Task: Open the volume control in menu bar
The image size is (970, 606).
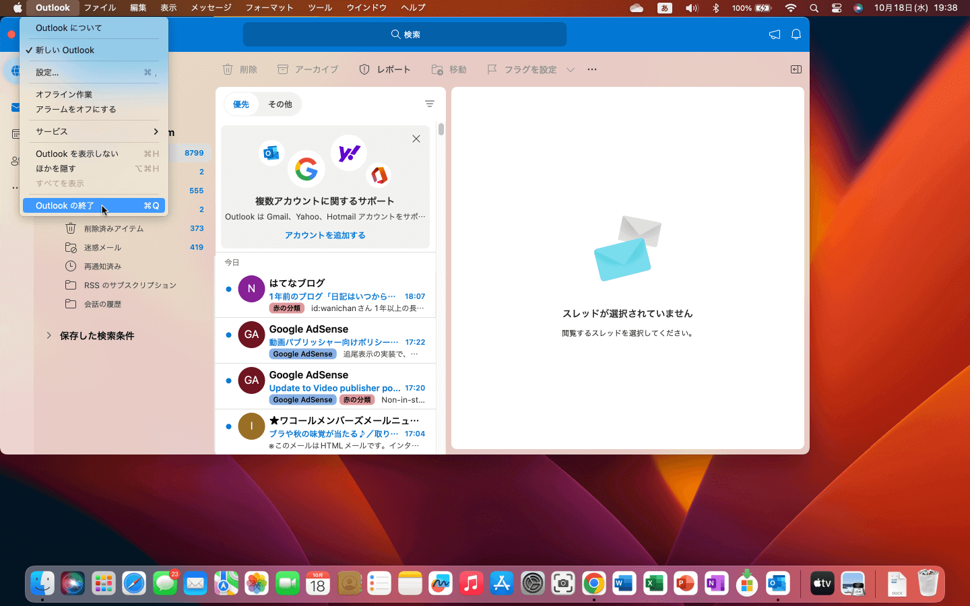Action: pyautogui.click(x=692, y=8)
